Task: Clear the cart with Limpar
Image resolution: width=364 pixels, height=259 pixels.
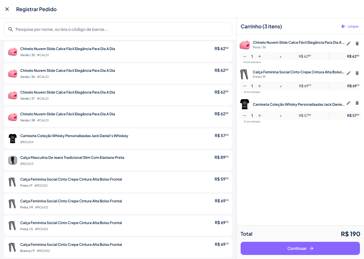Action: [x=350, y=26]
